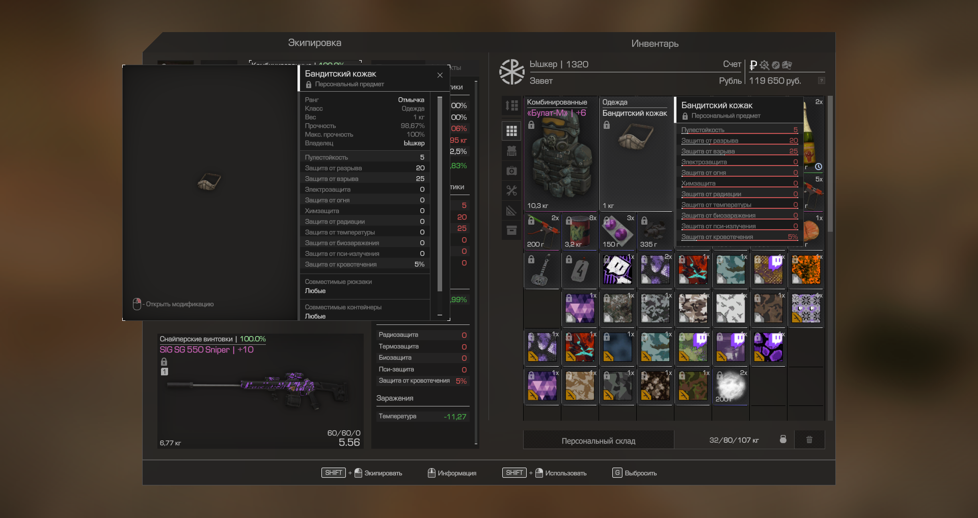Select the SIG SG 550 Sniper rifle slot
Image resolution: width=978 pixels, height=518 pixels.
tap(260, 391)
